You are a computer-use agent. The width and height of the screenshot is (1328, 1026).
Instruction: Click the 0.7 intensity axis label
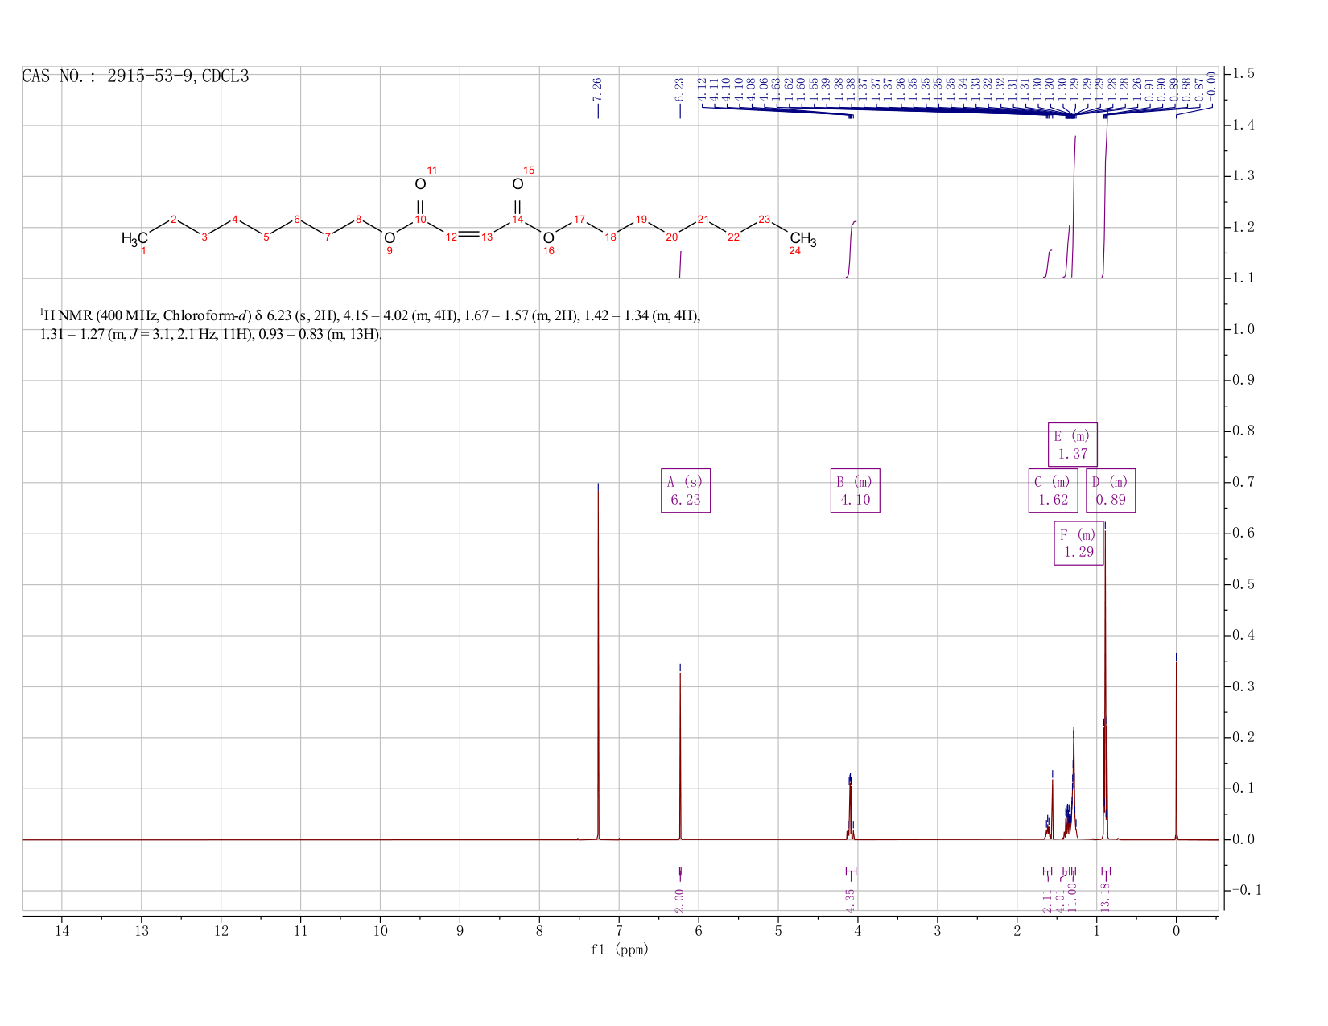pyautogui.click(x=1243, y=483)
